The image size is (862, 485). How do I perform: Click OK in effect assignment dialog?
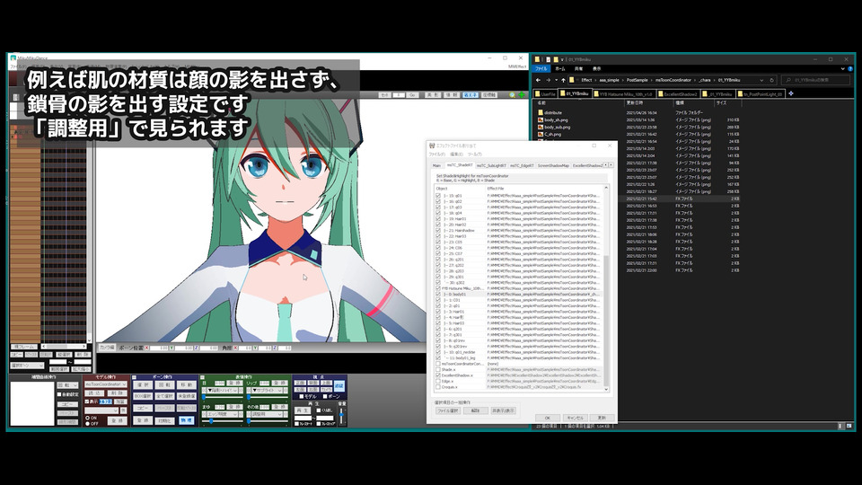pos(548,418)
